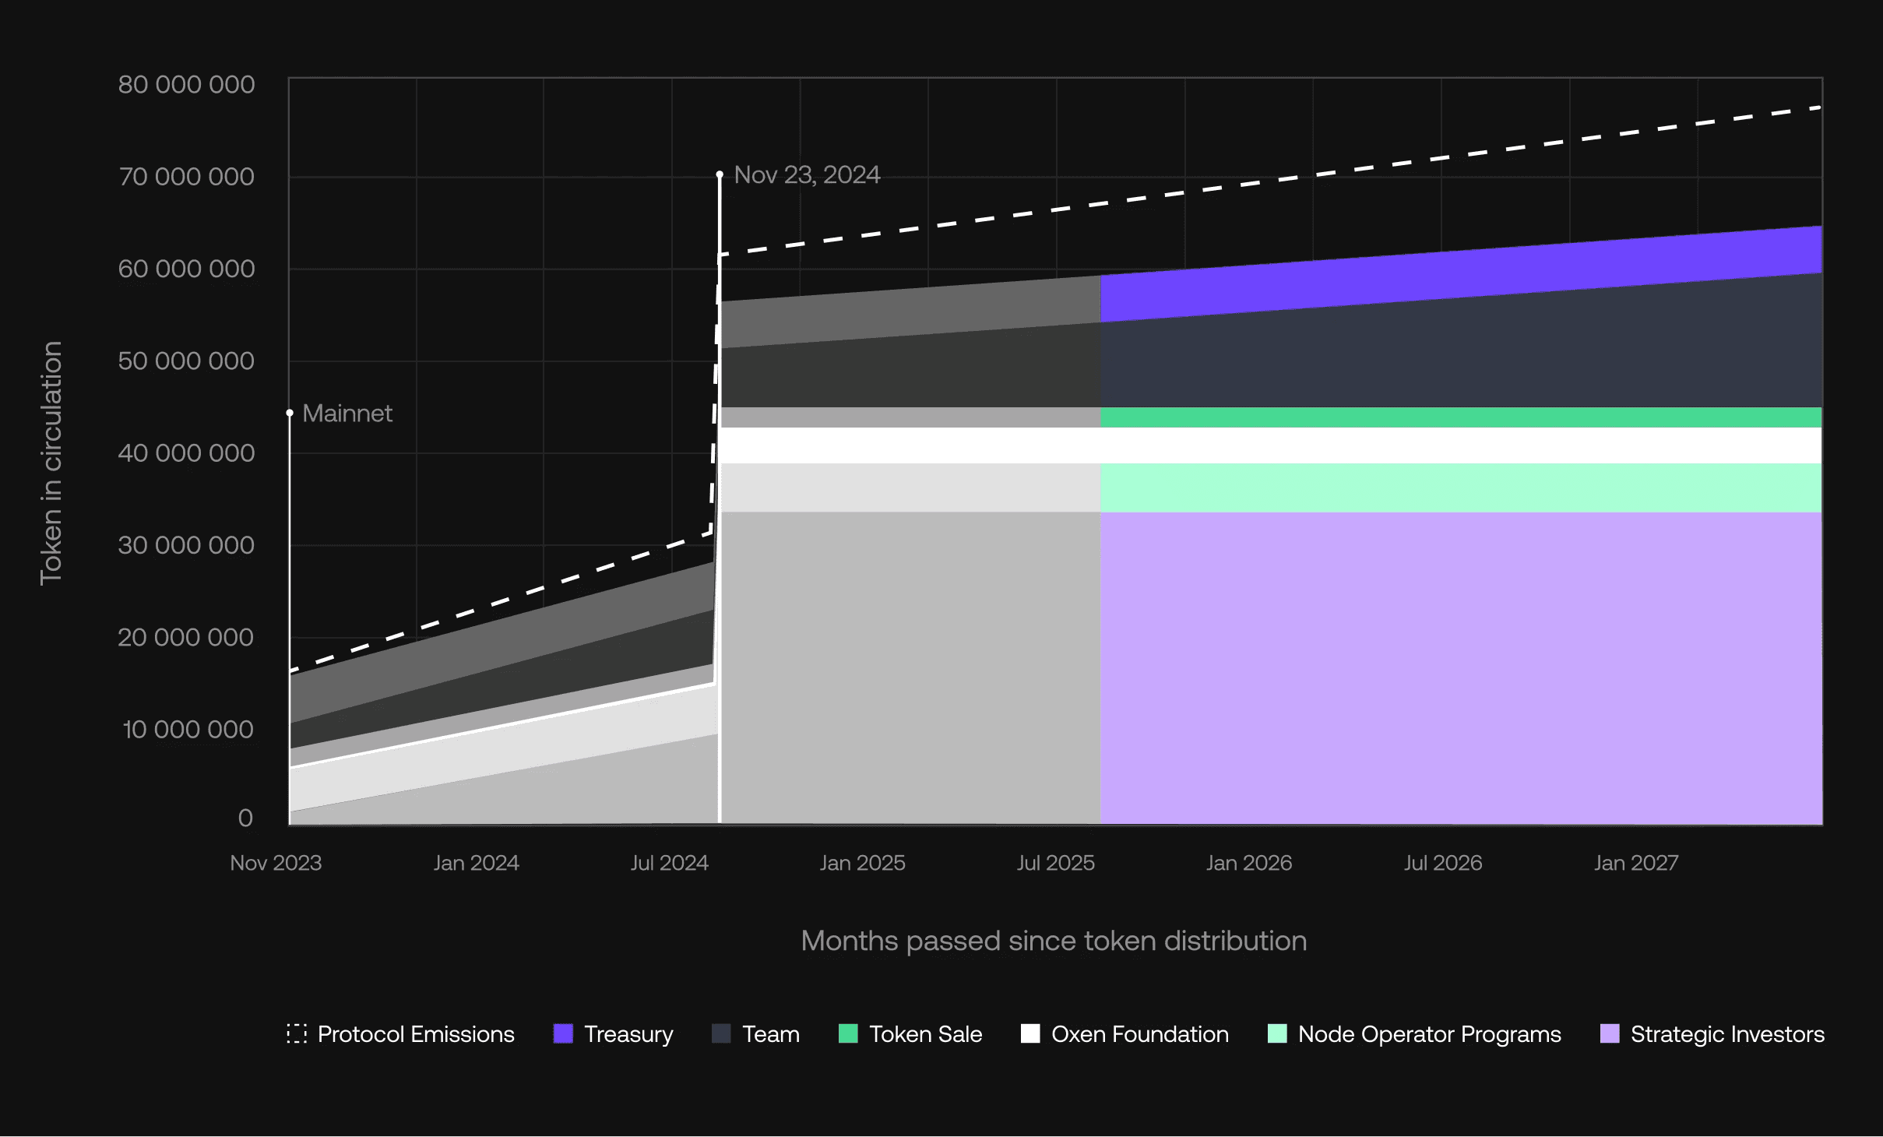Click the Oxen Foundation legend swatch
Viewport: 1883px width, 1137px height.
point(1030,1033)
